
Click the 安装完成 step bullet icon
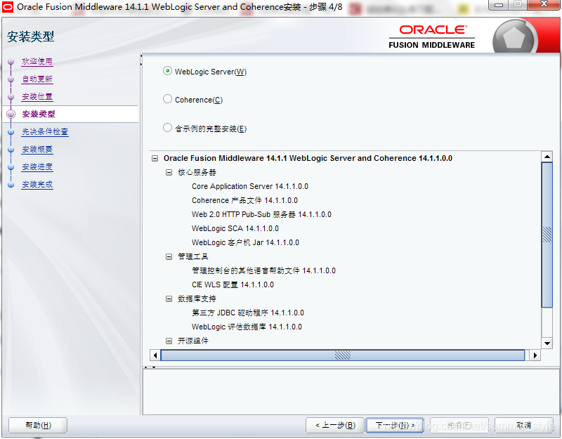tap(11, 185)
